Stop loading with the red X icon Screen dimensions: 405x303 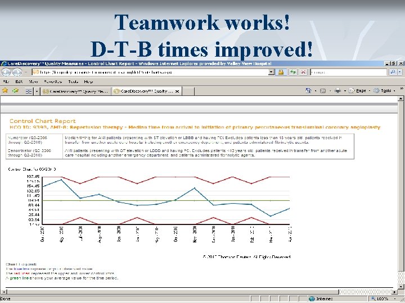click(x=303, y=72)
